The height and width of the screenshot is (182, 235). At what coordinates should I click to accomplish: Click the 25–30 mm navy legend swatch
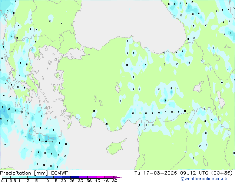pos(75,177)
